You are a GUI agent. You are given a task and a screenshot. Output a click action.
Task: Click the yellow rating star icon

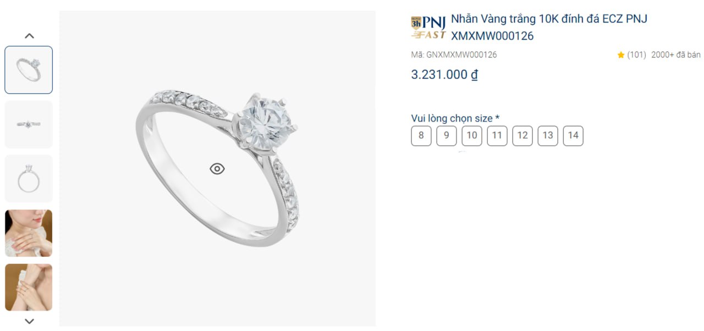621,55
